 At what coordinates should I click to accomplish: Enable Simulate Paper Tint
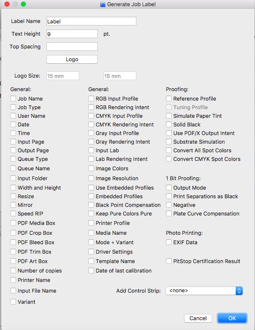[169, 116]
